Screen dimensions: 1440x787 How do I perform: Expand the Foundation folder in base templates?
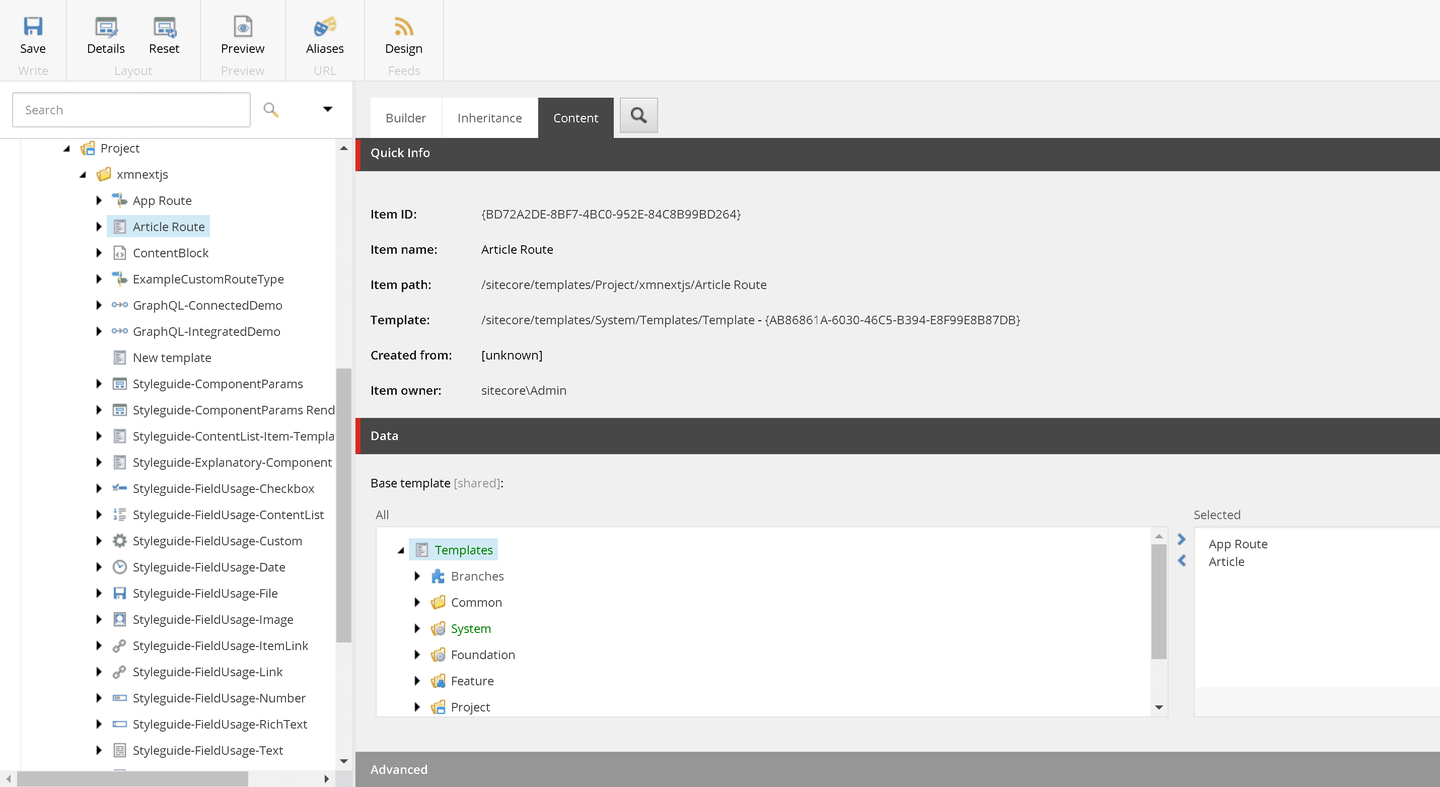click(417, 655)
